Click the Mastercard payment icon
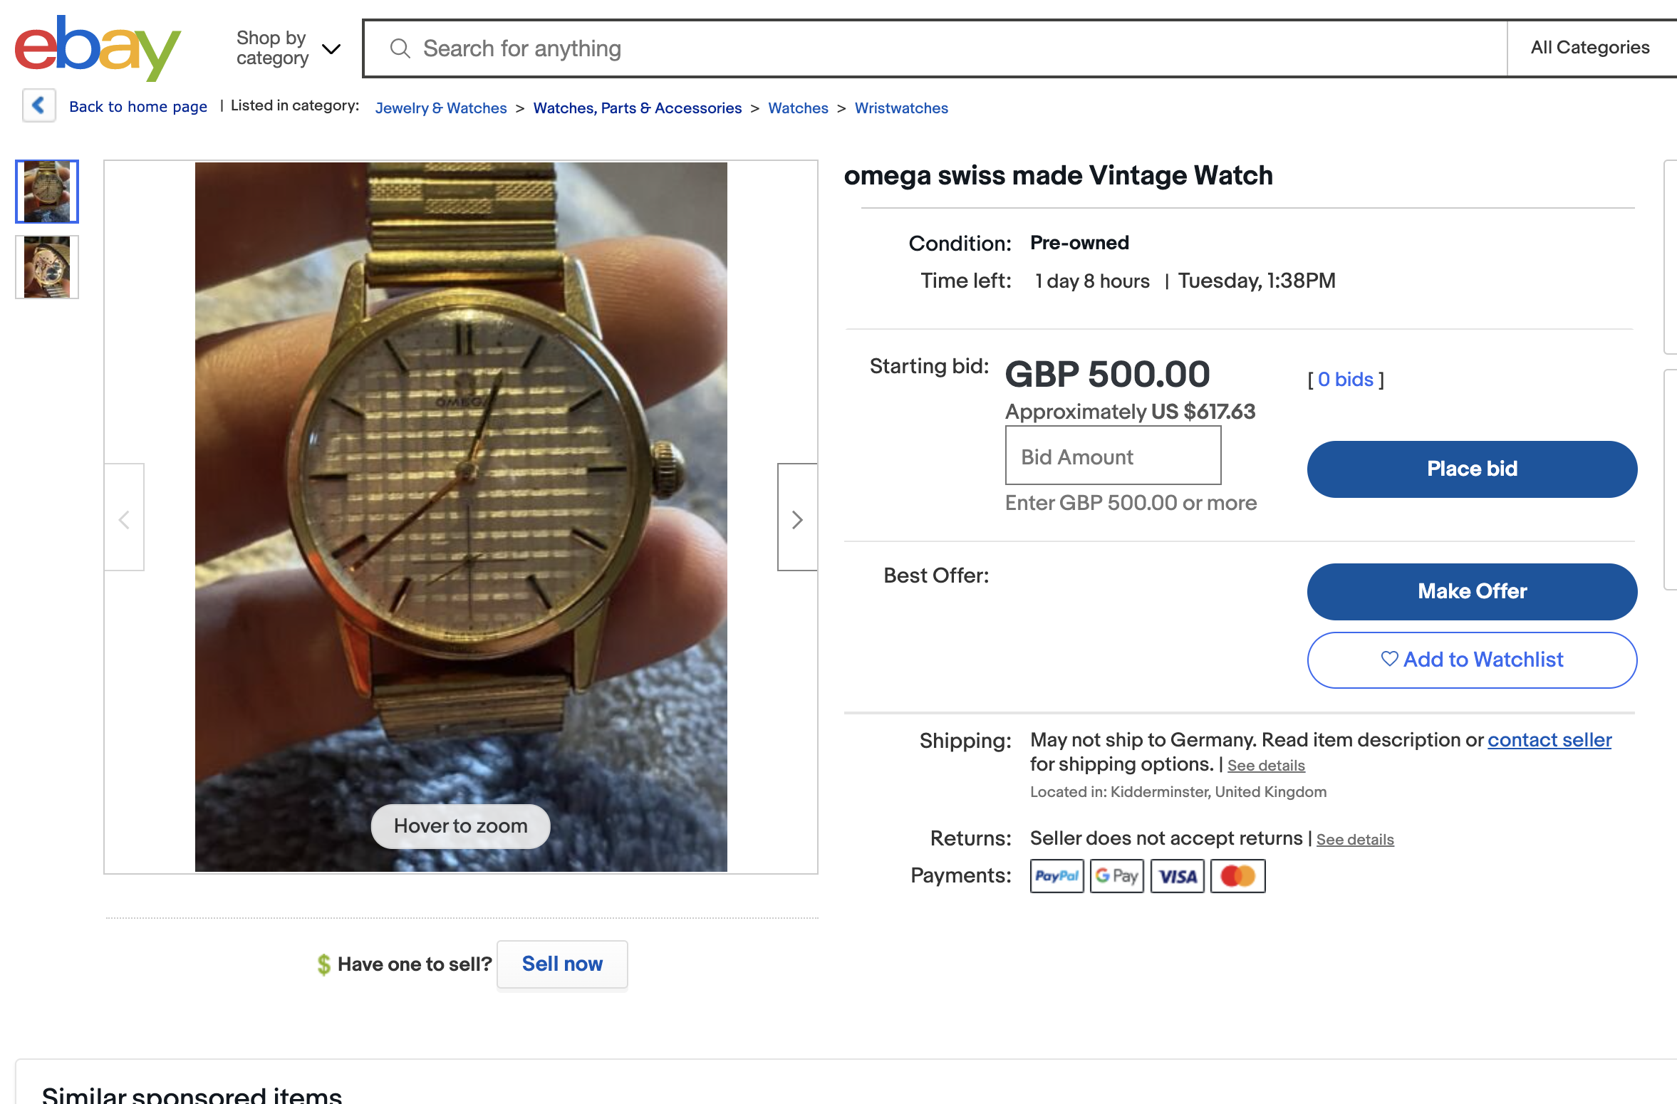Viewport: 1677px width, 1104px height. pos(1237,875)
